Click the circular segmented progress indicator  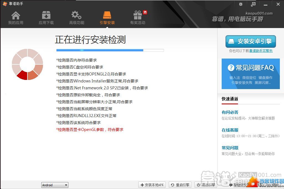(x=27, y=64)
